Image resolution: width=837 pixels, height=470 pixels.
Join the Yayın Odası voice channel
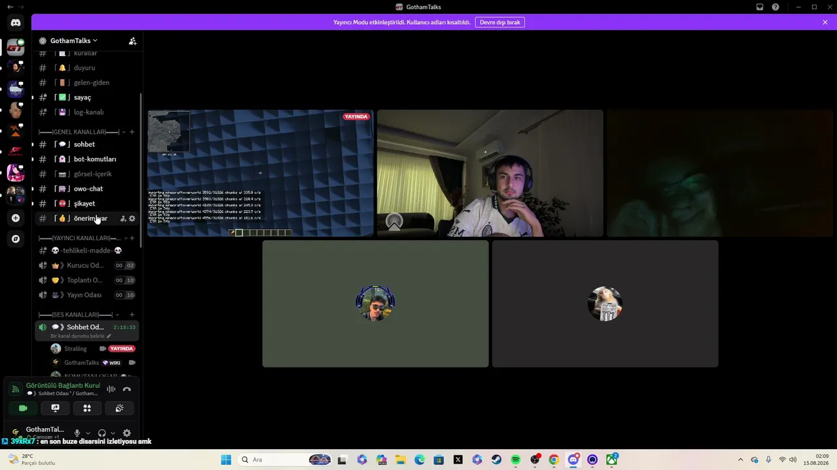coord(87,295)
